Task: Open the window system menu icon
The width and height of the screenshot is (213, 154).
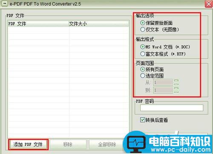Action: click(5, 3)
